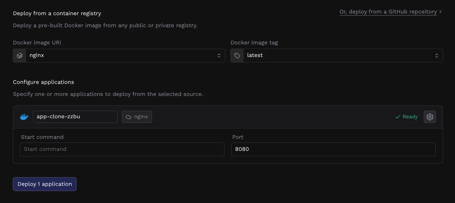455x203 pixels.
Task: Follow the deploy from GitHub repository link
Action: [x=388, y=11]
